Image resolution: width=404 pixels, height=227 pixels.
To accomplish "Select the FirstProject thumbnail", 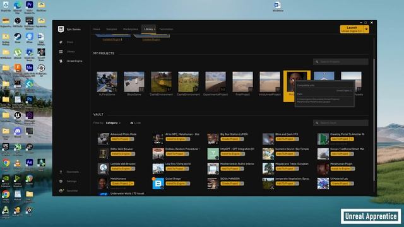I will pos(242,82).
